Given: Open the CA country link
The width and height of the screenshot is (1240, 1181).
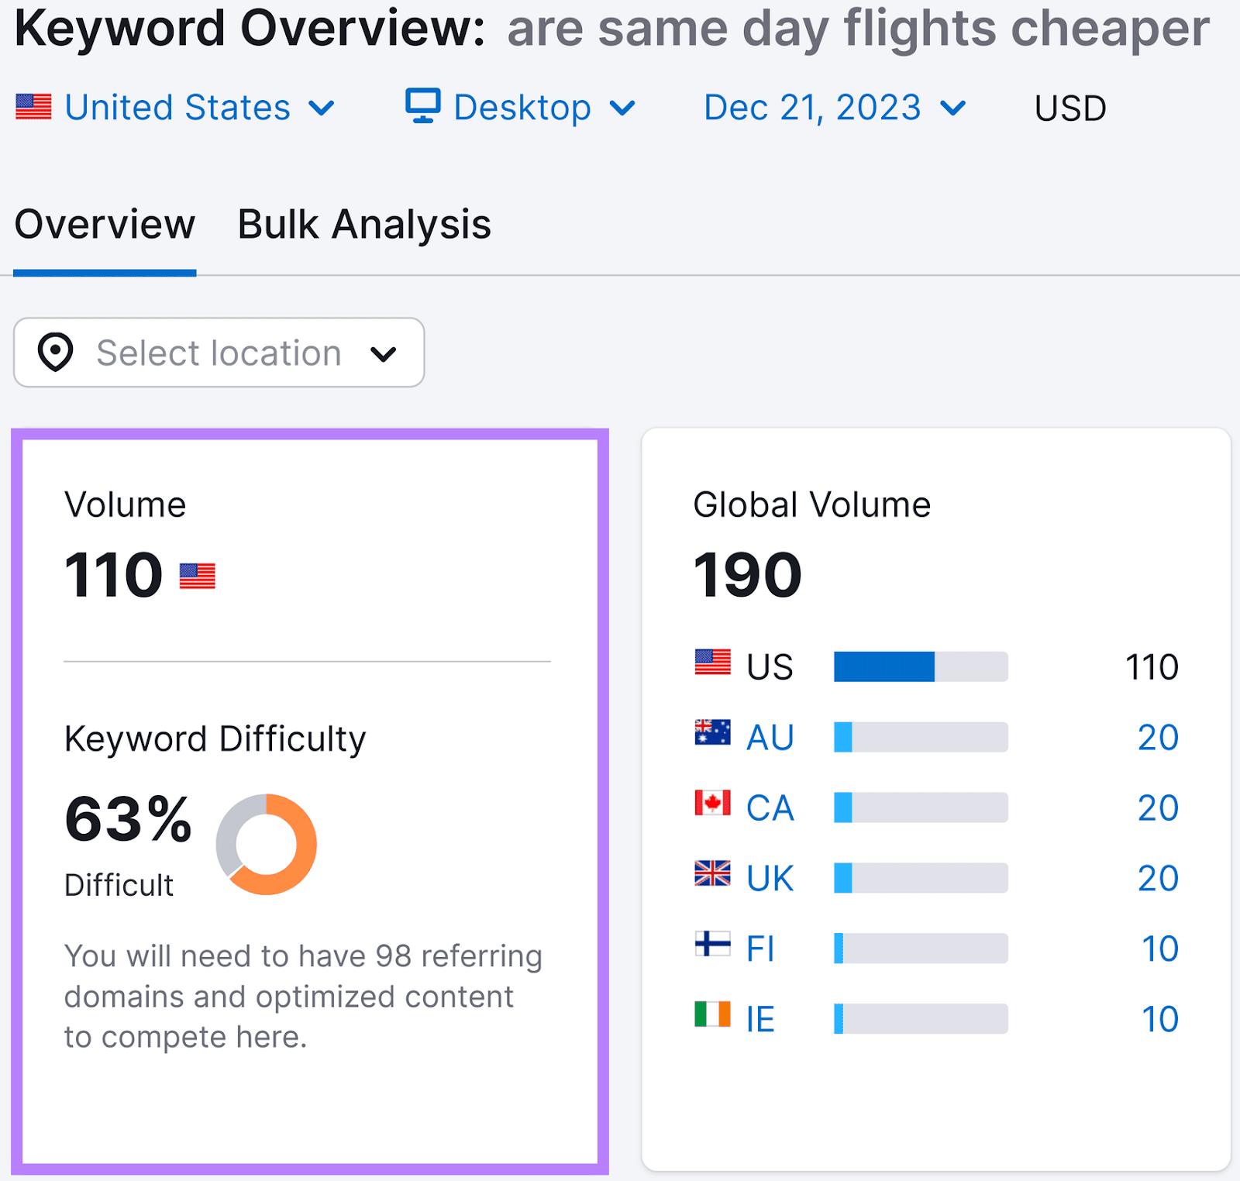Looking at the screenshot, I should (770, 808).
